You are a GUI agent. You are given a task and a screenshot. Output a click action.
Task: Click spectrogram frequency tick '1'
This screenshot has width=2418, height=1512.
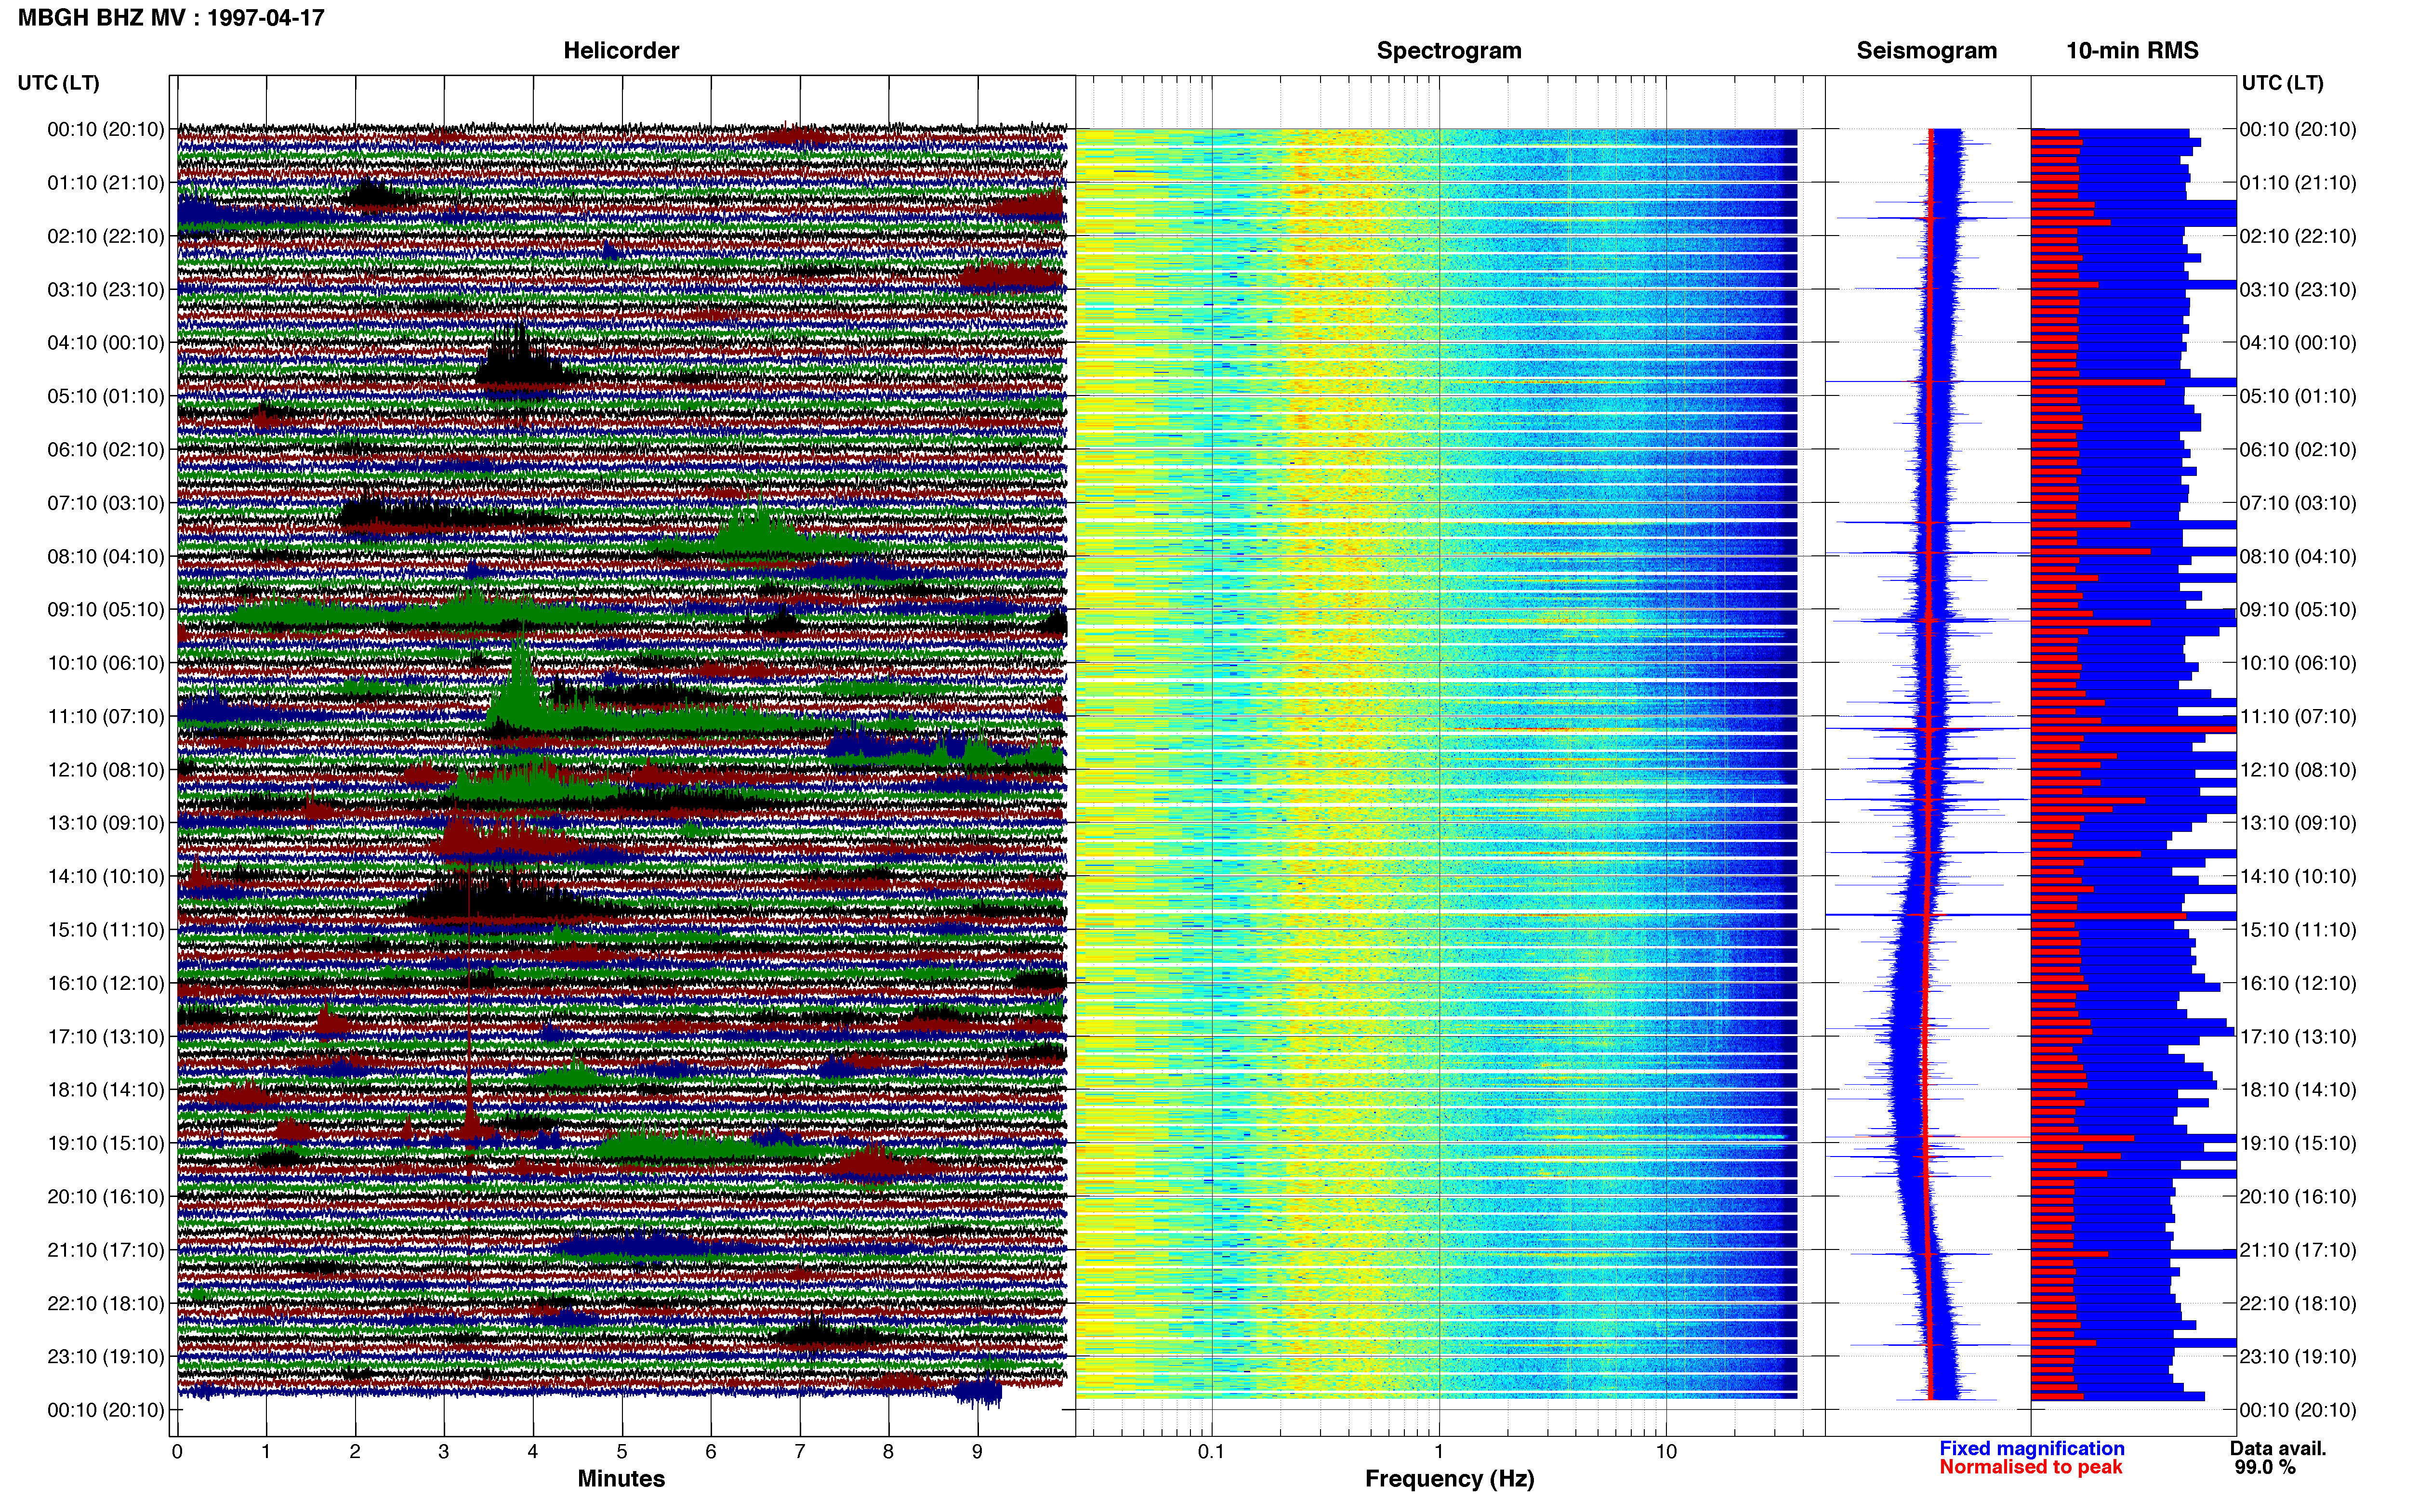pyautogui.click(x=1439, y=1451)
